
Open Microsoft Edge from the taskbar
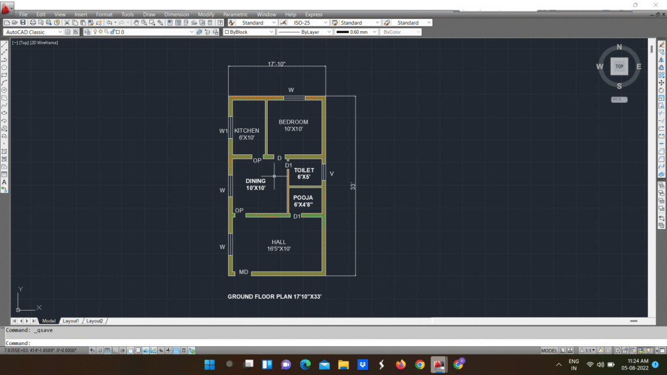(305, 365)
